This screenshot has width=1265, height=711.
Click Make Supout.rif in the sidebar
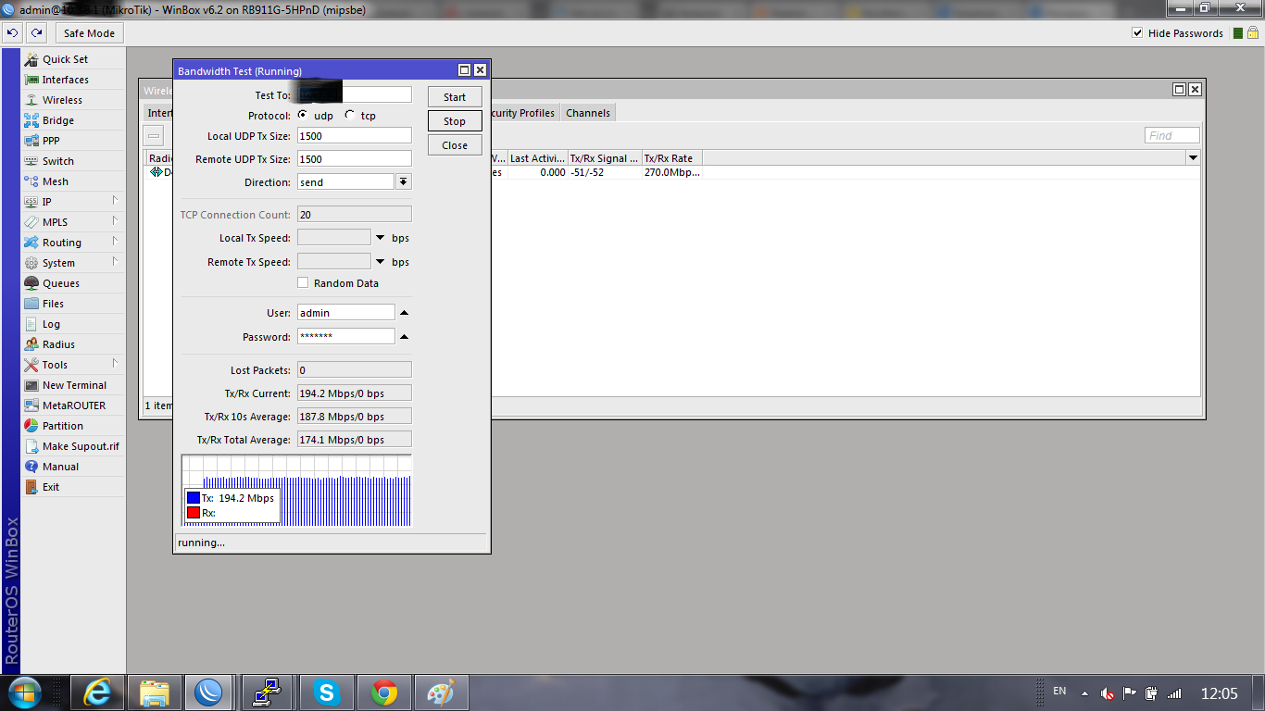pos(81,446)
